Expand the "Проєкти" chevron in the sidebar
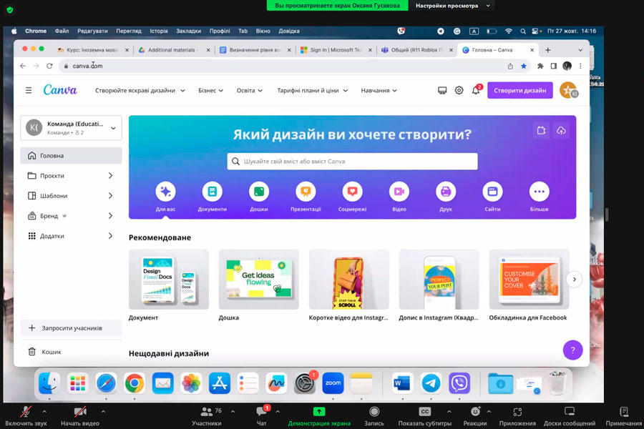644x429 pixels. pos(110,176)
